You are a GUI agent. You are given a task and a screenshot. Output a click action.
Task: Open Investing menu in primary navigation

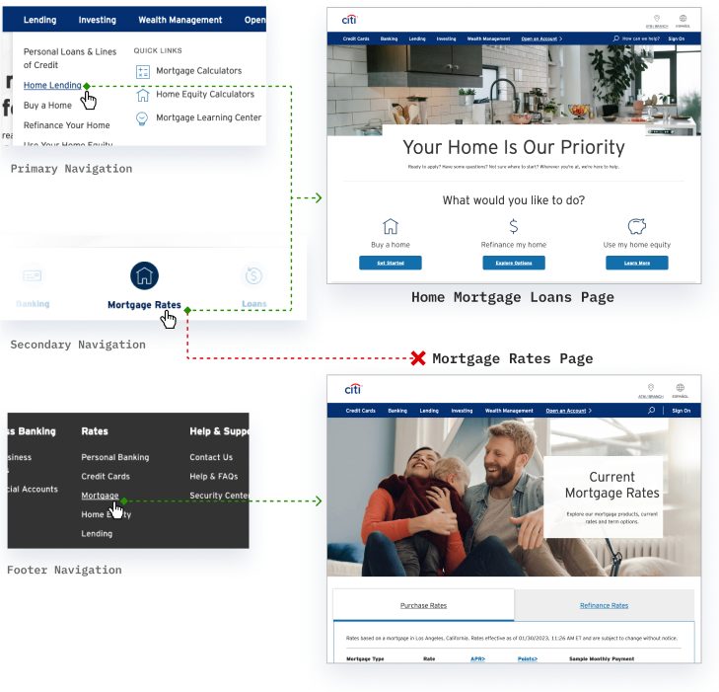pyautogui.click(x=98, y=20)
